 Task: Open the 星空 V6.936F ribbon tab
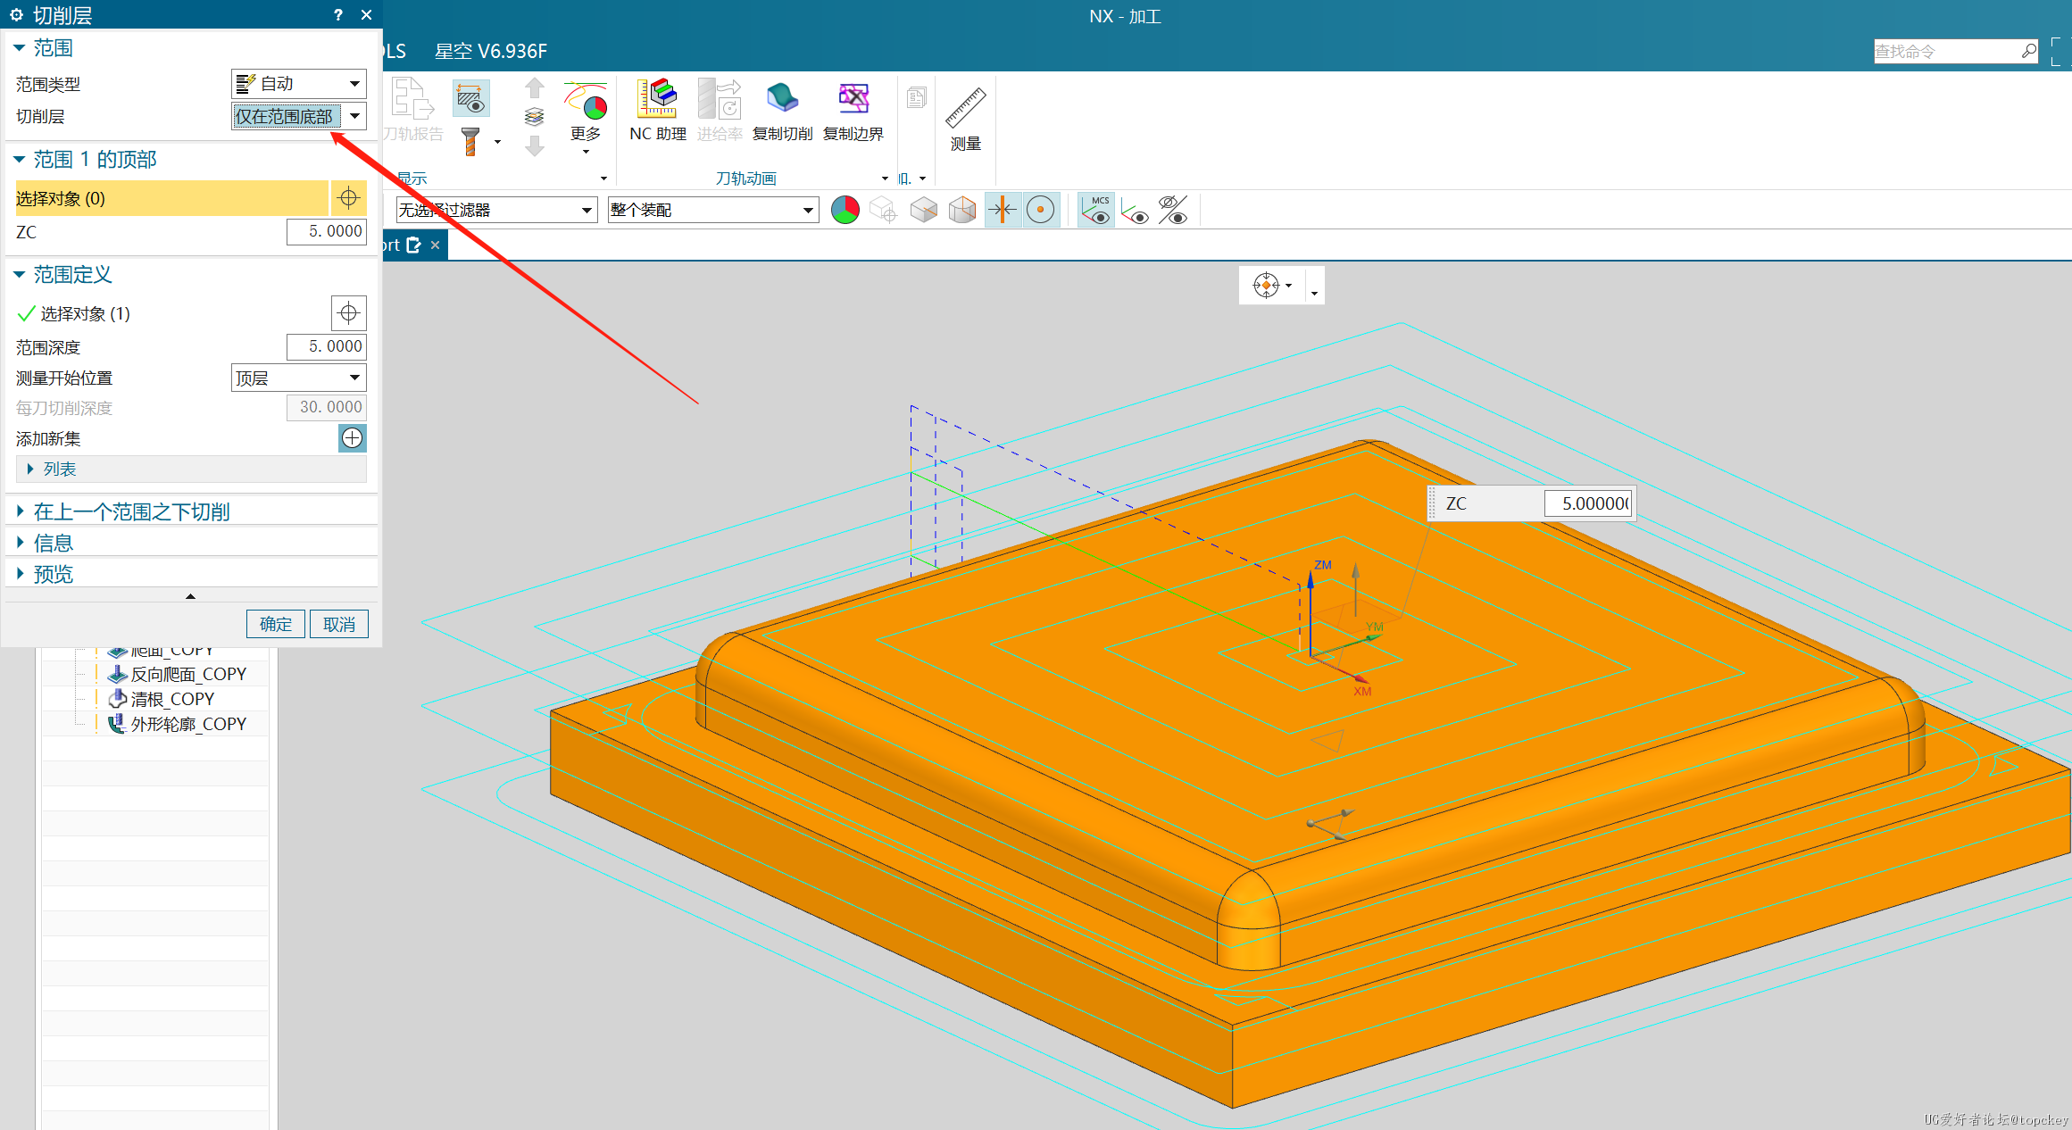click(x=491, y=51)
